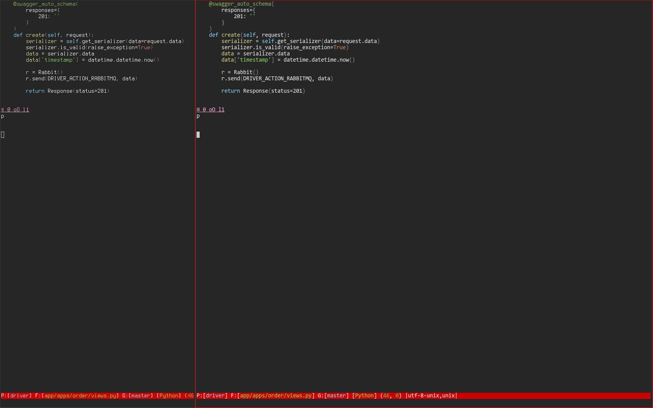The image size is (653, 408).
Task: Click the hollow cursor block in left pane
Action: coord(3,135)
